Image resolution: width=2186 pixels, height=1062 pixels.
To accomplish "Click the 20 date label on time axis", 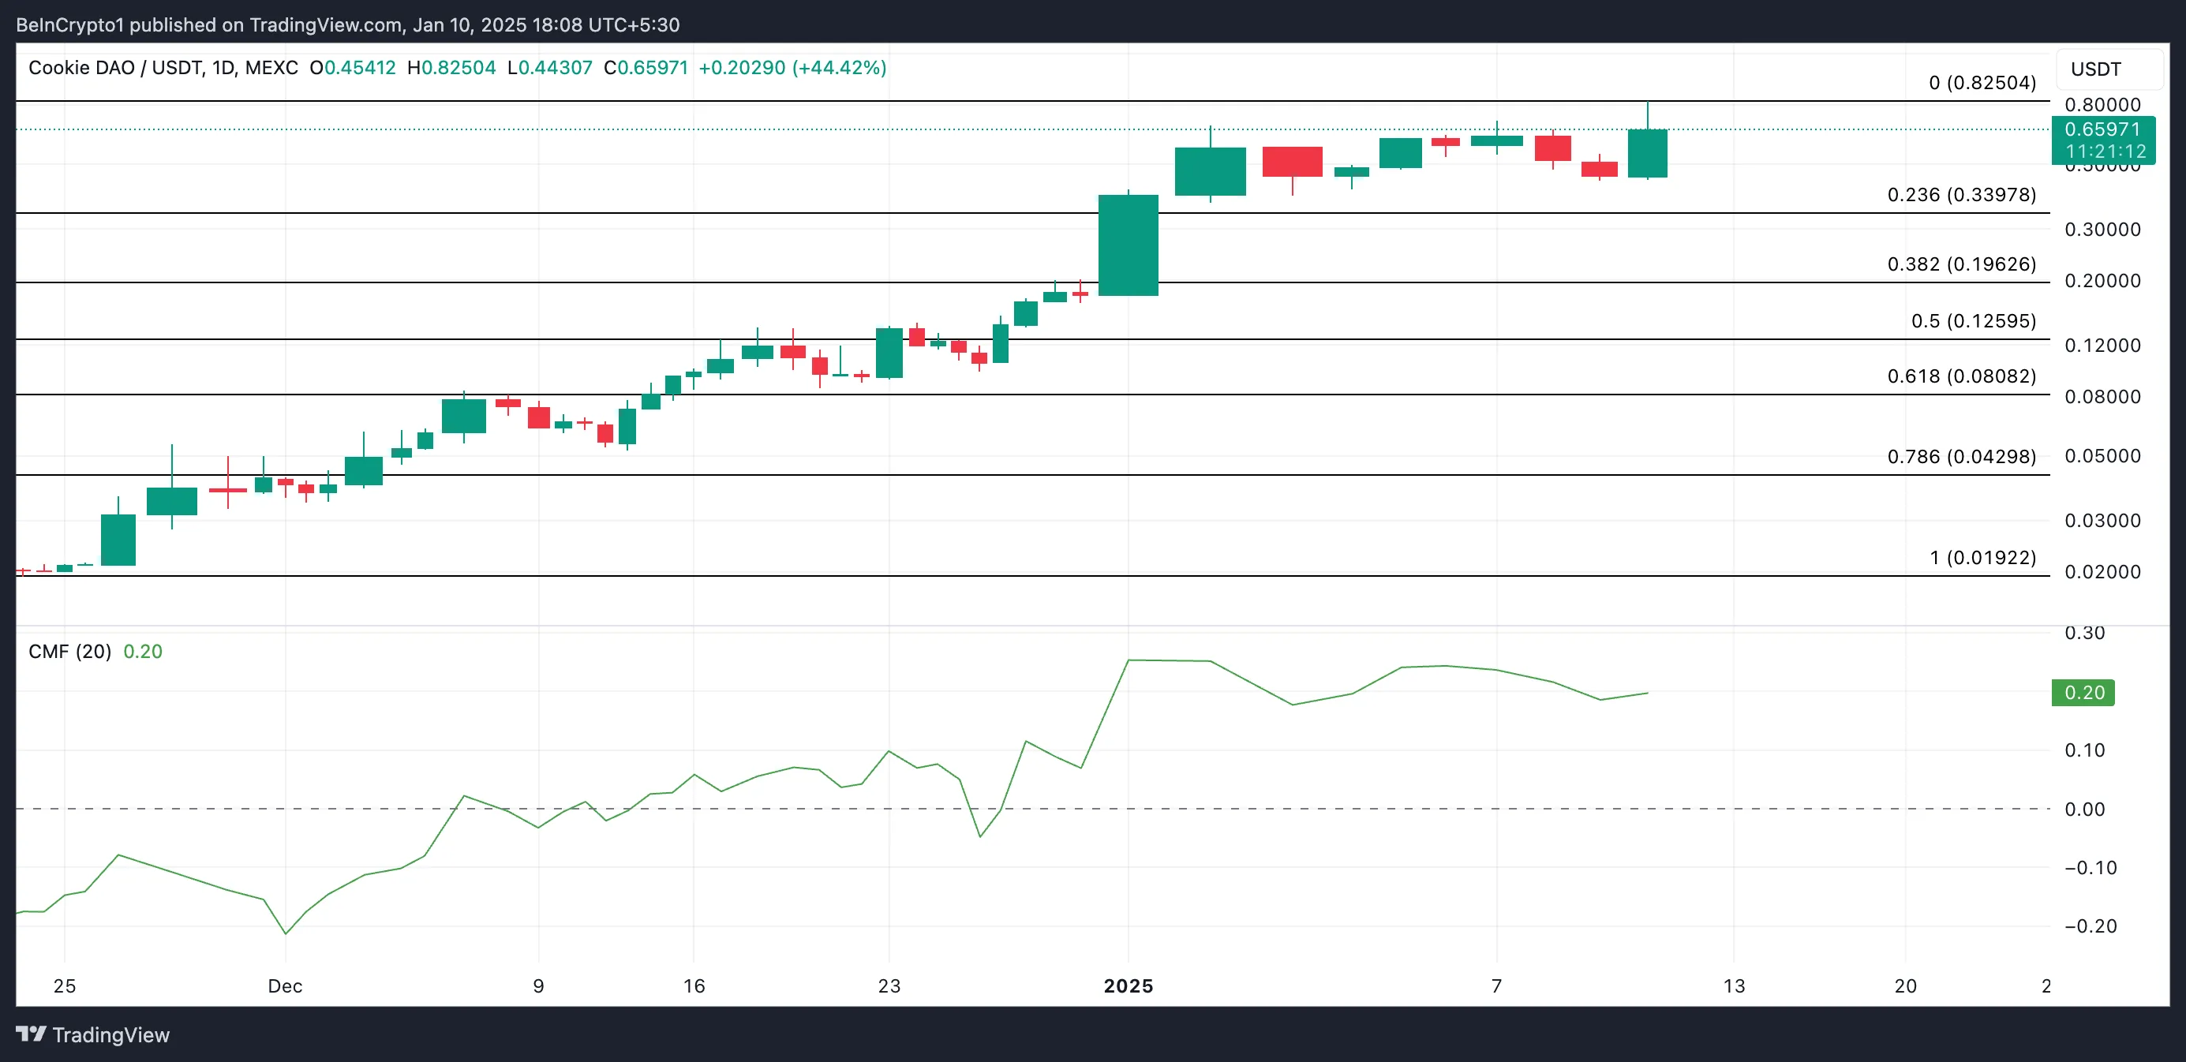I will (x=1906, y=986).
